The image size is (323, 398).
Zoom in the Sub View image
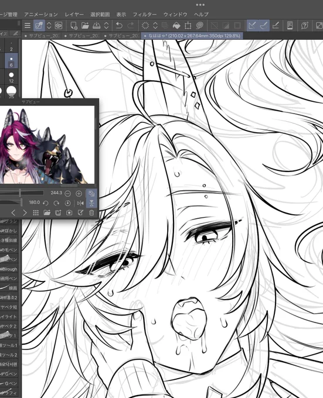click(79, 194)
